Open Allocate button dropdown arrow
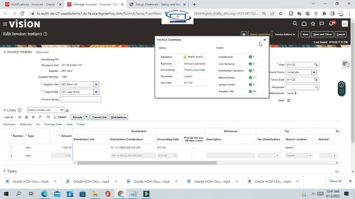355x199 pixels. (x=87, y=117)
